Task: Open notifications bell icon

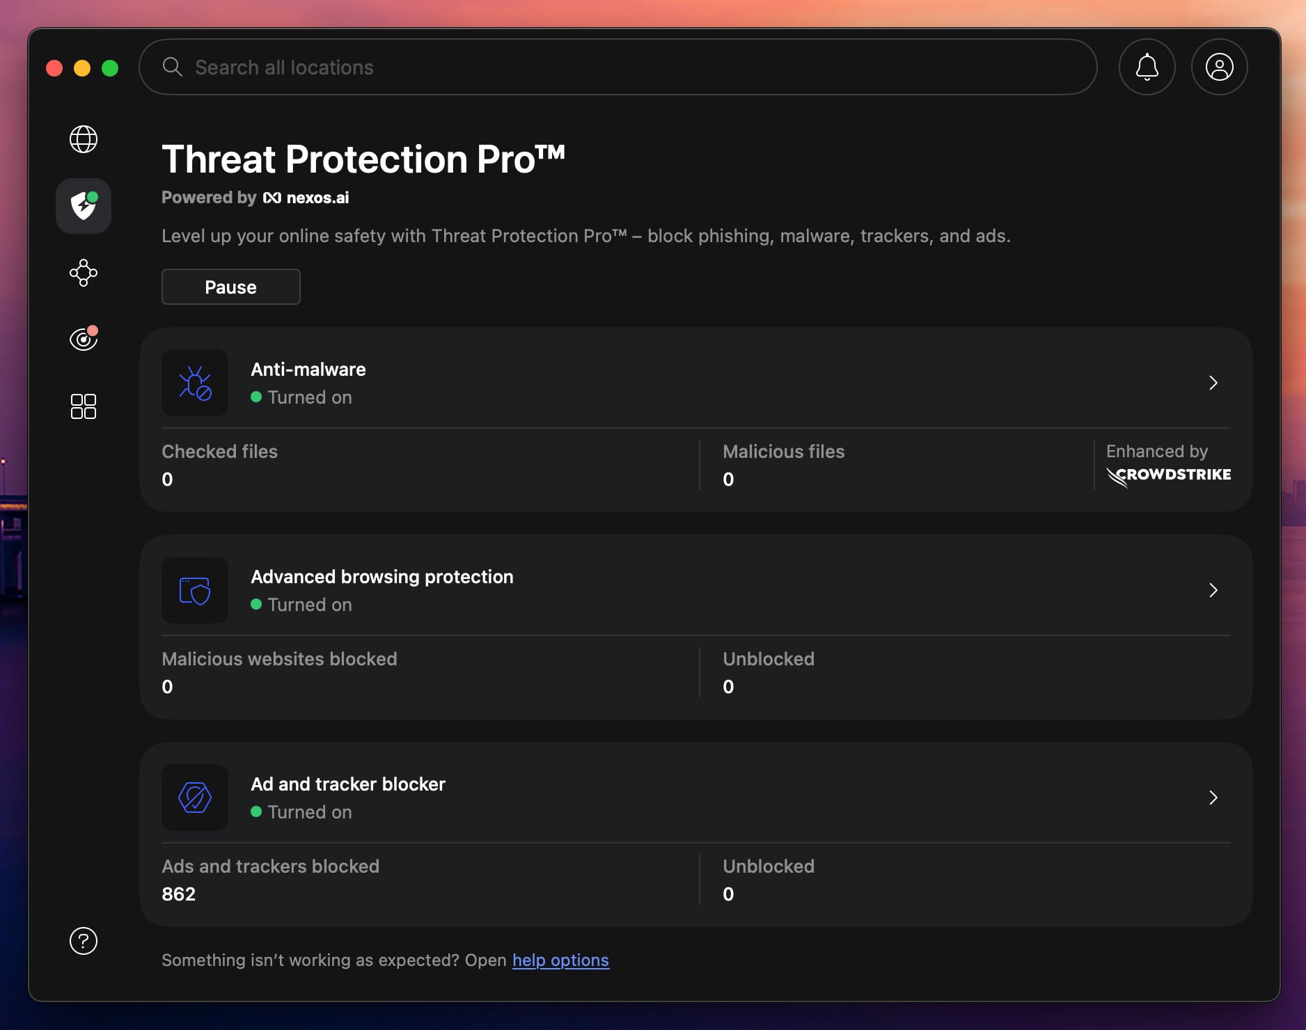Action: pos(1147,68)
